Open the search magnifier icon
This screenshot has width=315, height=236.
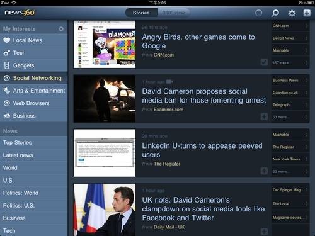tap(275, 13)
